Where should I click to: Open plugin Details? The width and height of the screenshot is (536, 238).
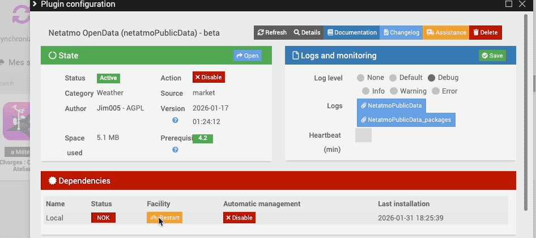coord(307,32)
